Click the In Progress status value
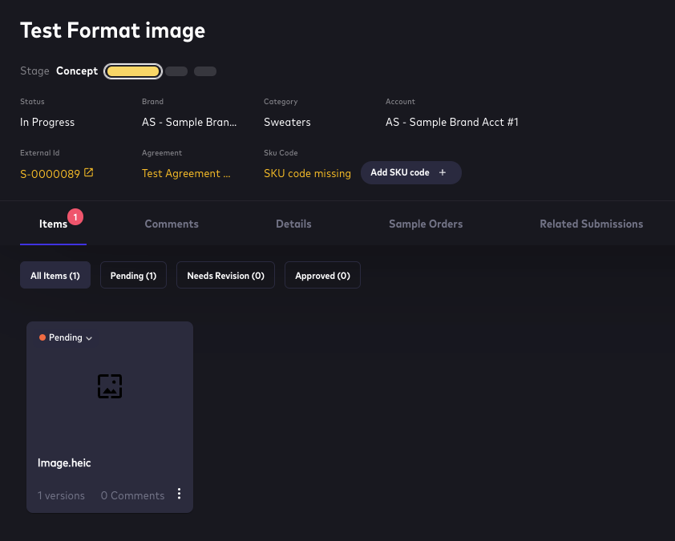The height and width of the screenshot is (541, 675). [47, 123]
